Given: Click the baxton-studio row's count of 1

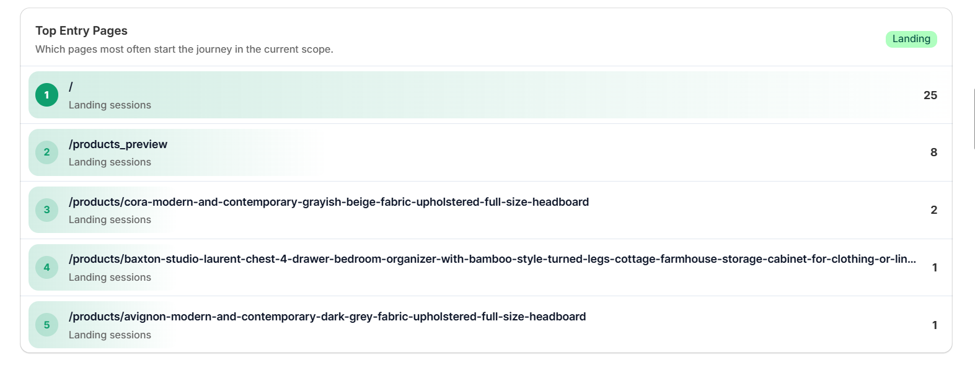Looking at the screenshot, I should point(934,268).
